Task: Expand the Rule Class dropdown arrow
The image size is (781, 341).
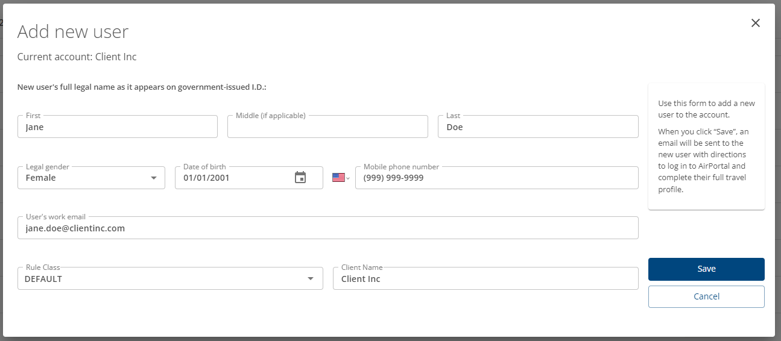Action: click(x=311, y=278)
